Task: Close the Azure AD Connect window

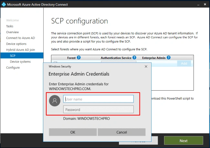Action: 205,5
